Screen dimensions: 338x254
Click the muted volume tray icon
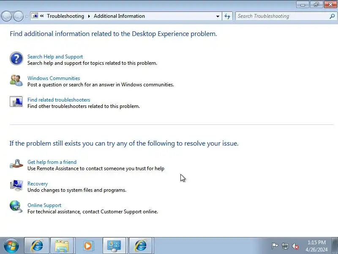[x=295, y=246]
